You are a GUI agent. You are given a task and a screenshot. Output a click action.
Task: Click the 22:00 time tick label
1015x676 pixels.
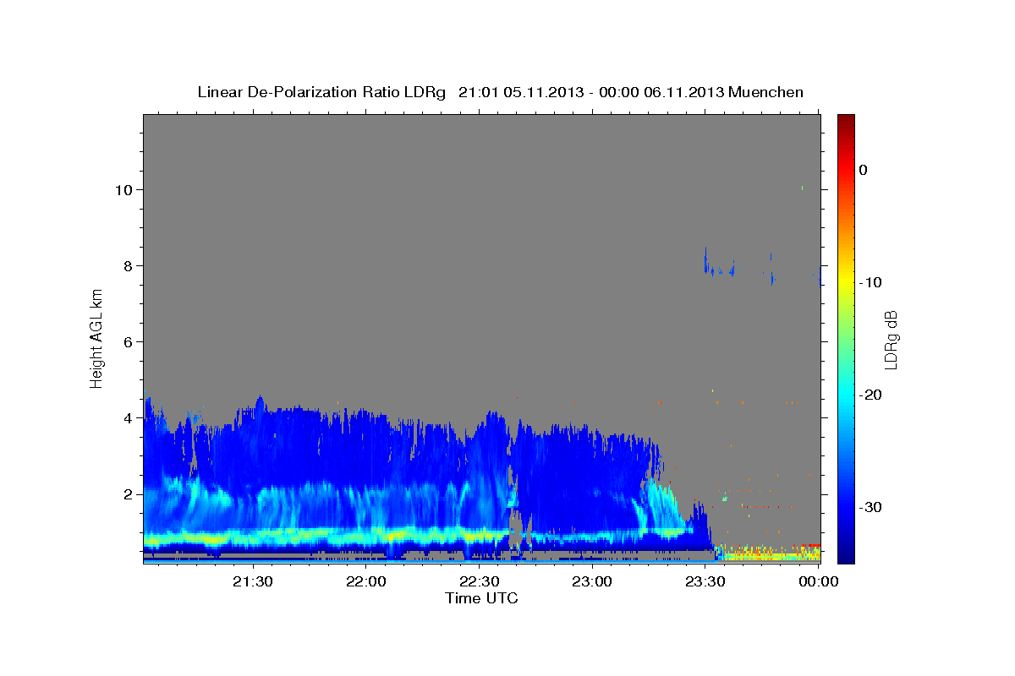[x=366, y=582]
